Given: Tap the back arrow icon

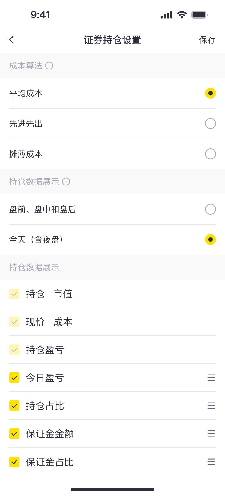Looking at the screenshot, I should (x=12, y=40).
